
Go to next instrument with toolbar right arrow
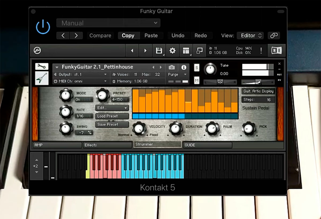pyautogui.click(x=146, y=50)
